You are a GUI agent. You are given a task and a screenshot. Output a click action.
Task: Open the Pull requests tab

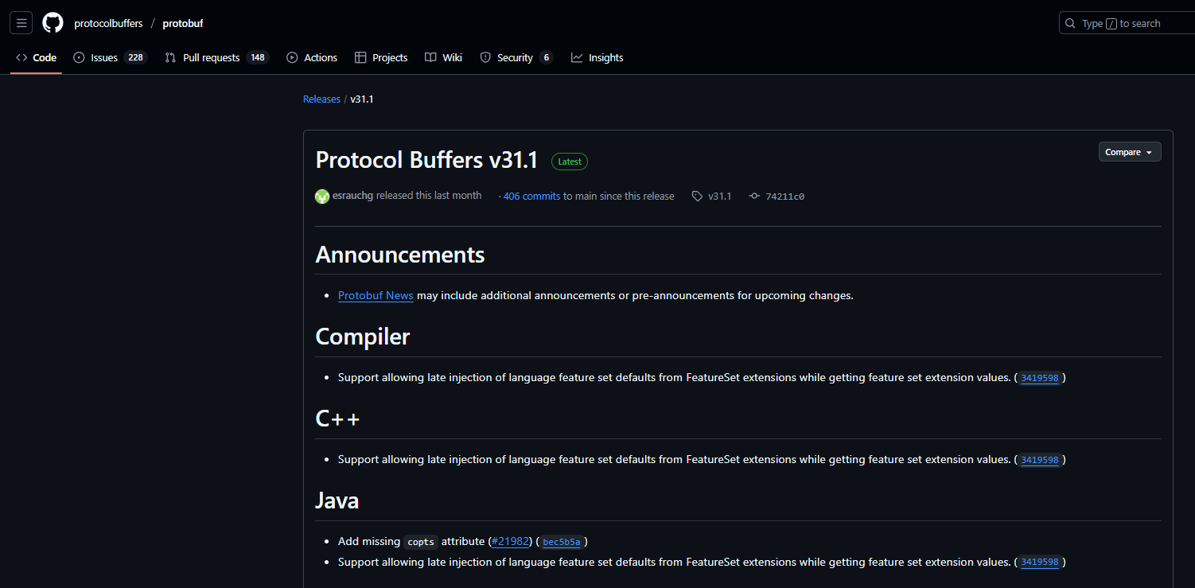click(216, 57)
